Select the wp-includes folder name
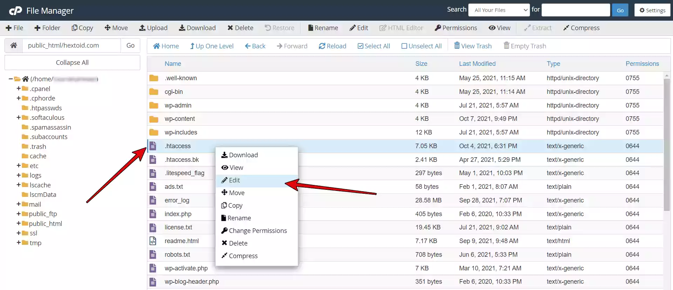The height and width of the screenshot is (290, 673). click(181, 132)
